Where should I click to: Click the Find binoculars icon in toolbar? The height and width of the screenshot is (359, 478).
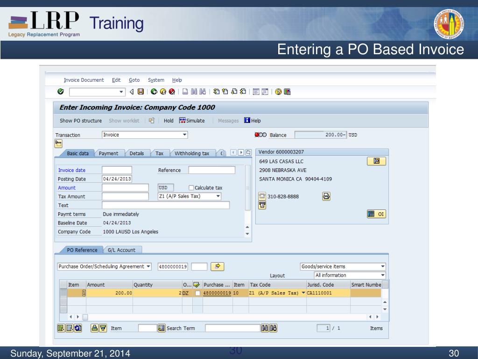pyautogui.click(x=194, y=92)
